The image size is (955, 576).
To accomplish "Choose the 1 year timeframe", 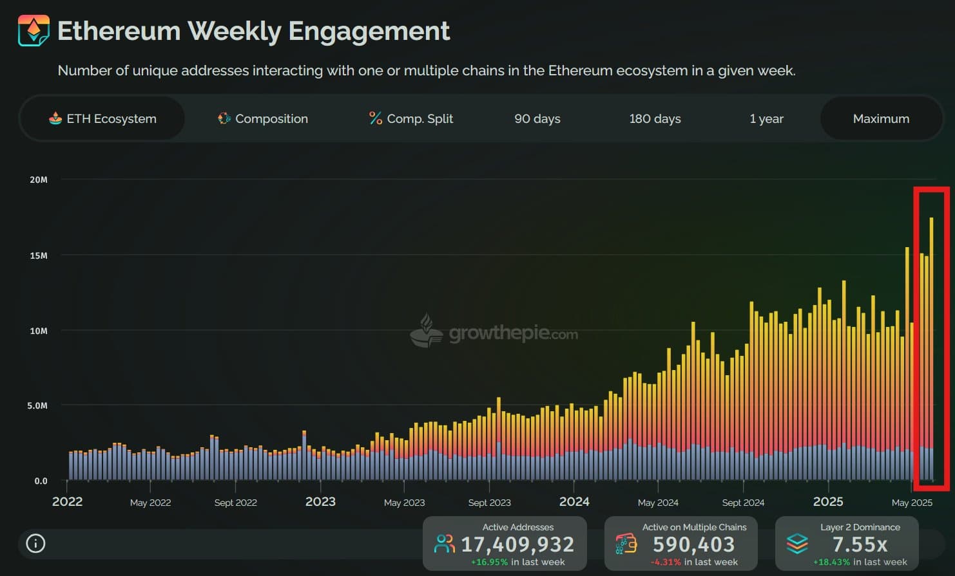I will pyautogui.click(x=766, y=118).
